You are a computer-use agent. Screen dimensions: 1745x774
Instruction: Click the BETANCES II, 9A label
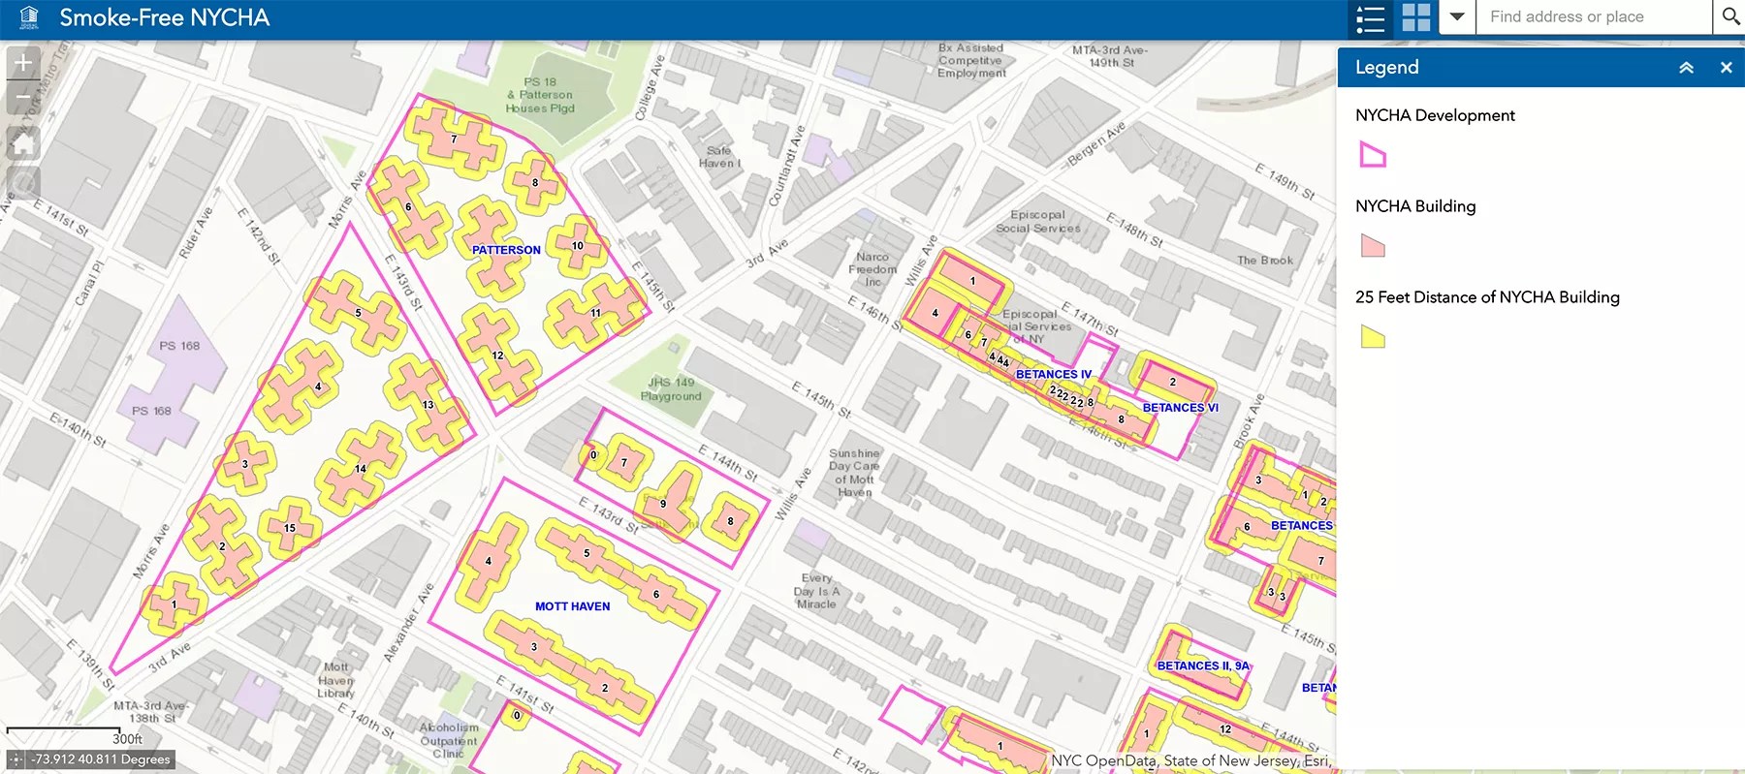click(x=1203, y=666)
